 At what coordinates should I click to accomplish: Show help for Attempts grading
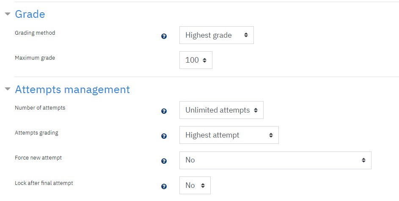click(x=164, y=136)
